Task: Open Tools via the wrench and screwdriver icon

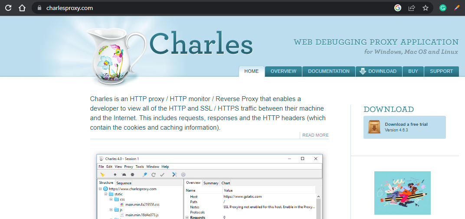Action: point(175,174)
